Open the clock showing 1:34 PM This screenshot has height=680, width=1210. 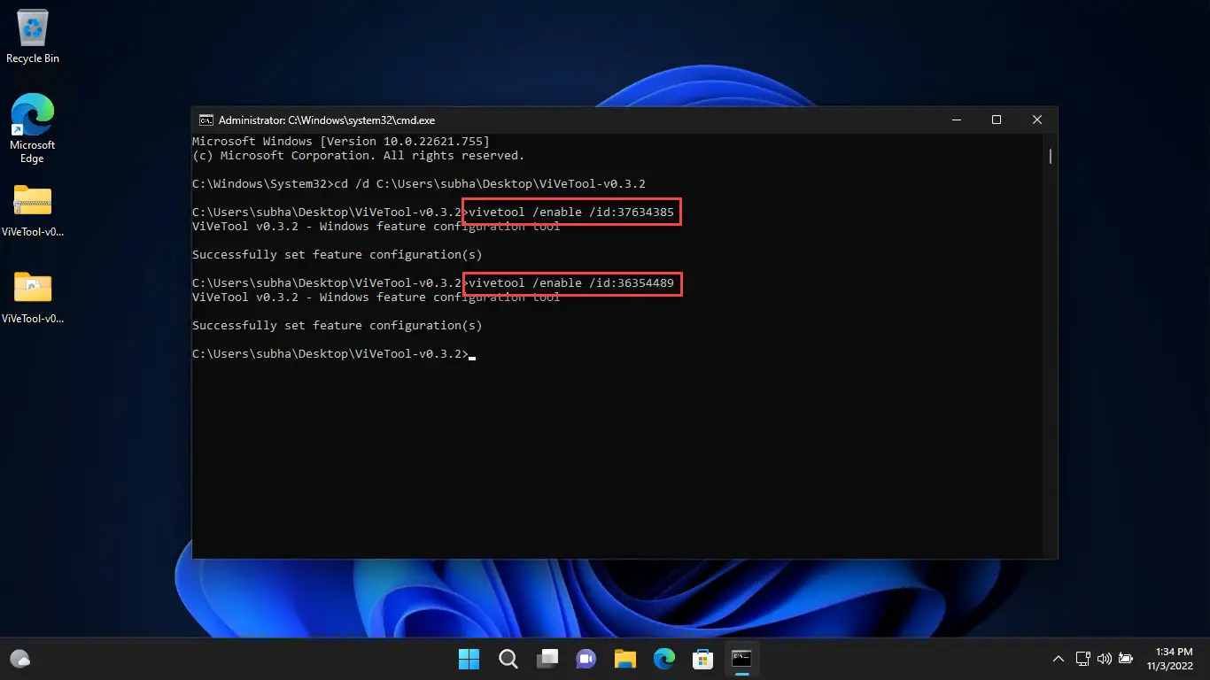[x=1170, y=659]
